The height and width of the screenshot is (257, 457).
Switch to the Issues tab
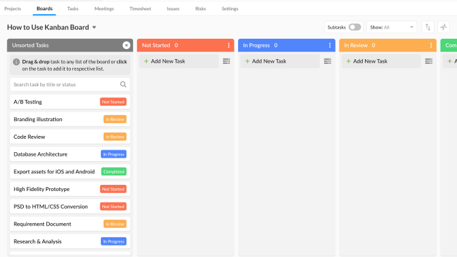tap(173, 9)
